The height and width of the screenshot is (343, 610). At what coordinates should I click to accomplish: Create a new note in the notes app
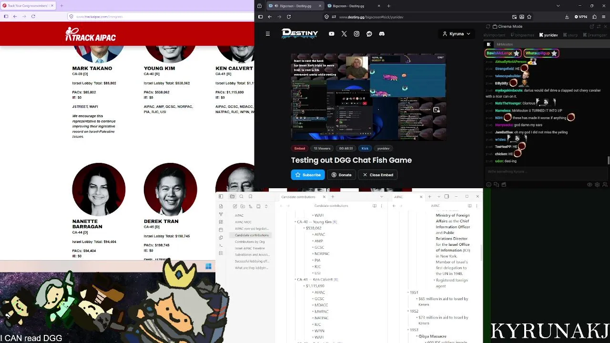click(235, 206)
